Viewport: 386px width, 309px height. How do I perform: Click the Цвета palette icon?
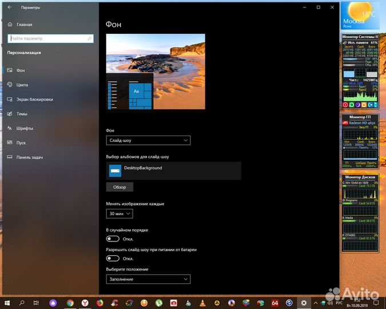coord(10,85)
